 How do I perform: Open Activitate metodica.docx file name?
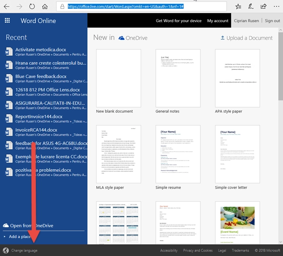[41, 50]
